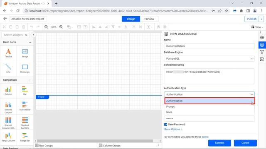Collapse the widgets side panel

pos(34,35)
